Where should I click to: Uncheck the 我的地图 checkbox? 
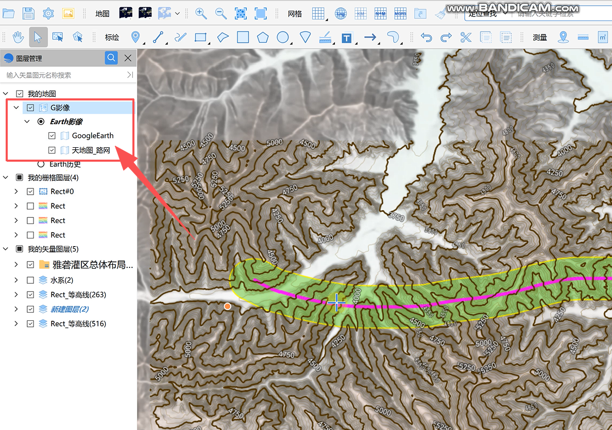(20, 94)
